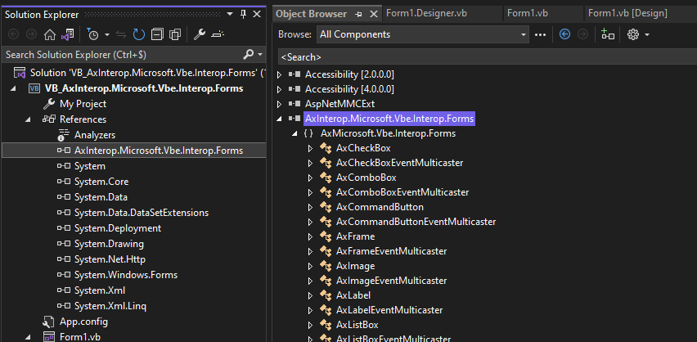Expand the AxComboBox class
697x342 pixels.
coord(310,178)
